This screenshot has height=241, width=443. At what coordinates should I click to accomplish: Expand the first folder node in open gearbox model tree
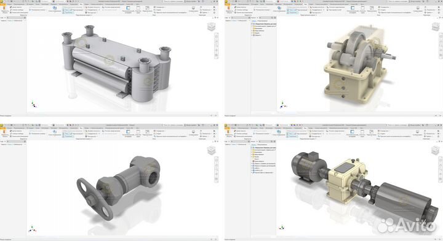coord(252,26)
